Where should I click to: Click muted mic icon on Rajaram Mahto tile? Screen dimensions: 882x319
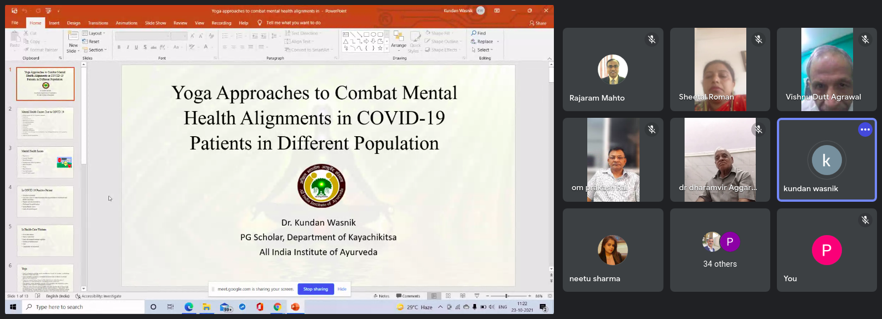[x=651, y=39]
